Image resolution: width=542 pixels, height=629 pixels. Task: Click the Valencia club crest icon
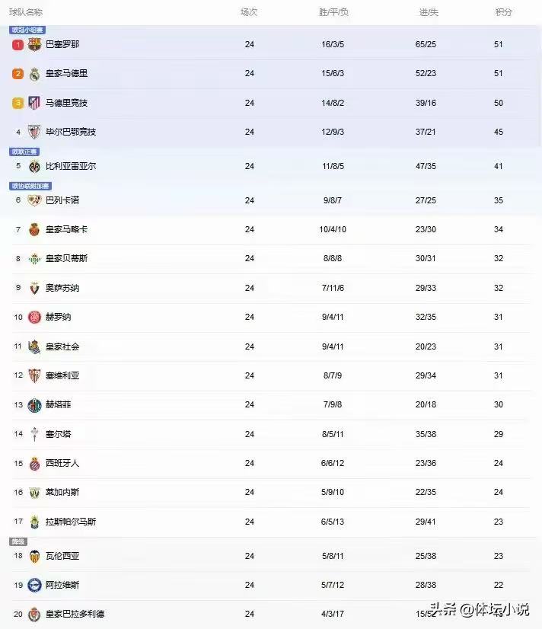34,557
